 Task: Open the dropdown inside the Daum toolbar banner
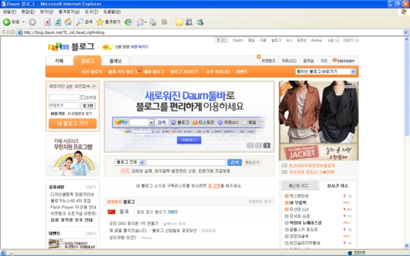(x=151, y=122)
